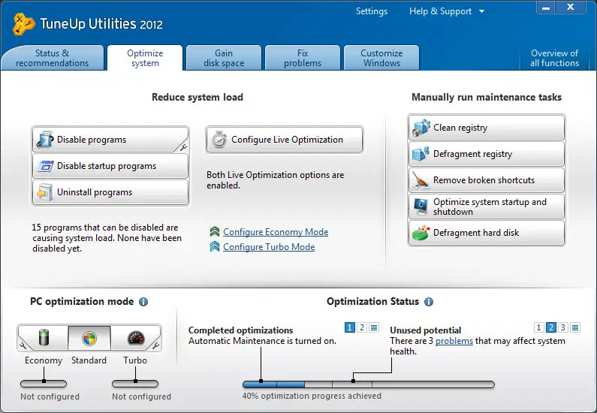597x413 pixels.
Task: Click the Remove broken shortcuts broom icon
Action: tap(421, 180)
